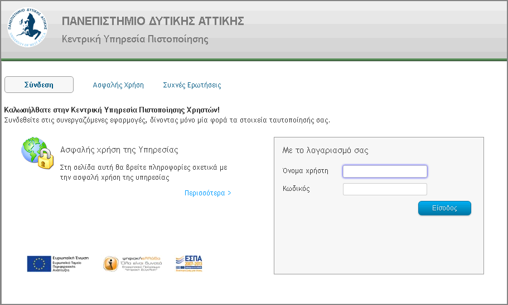This screenshot has width=508, height=305.
Task: Click the Στη σελίδα αυτή description text
Action: coord(143,173)
